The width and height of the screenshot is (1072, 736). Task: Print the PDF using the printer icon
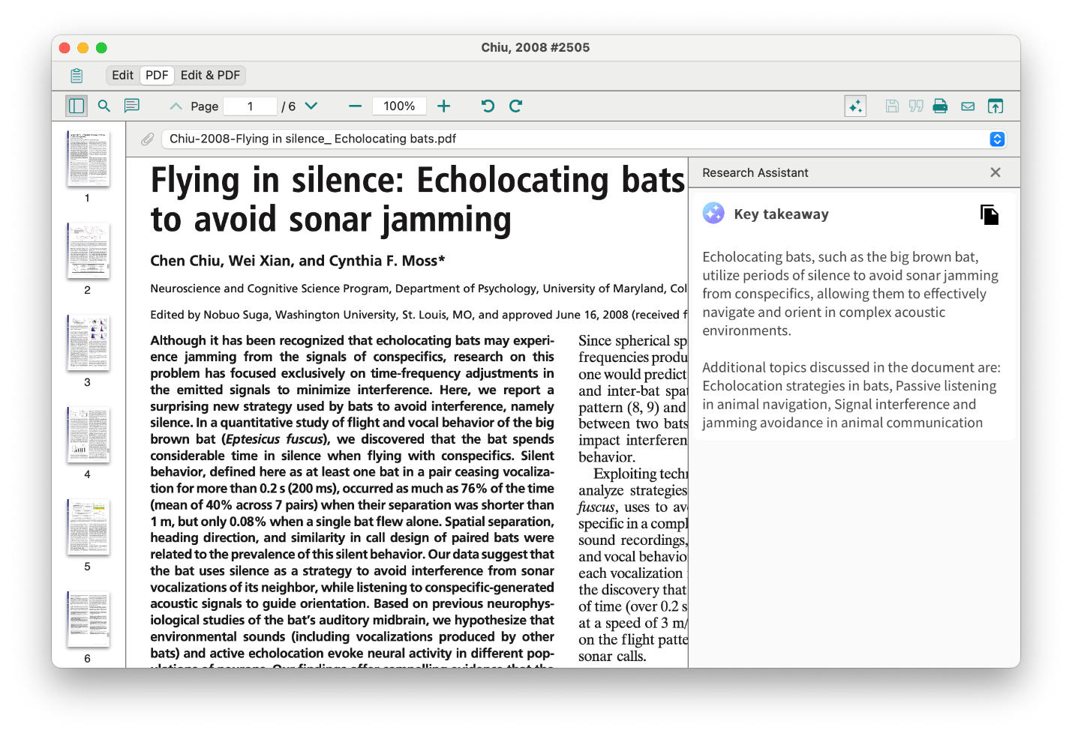point(940,106)
